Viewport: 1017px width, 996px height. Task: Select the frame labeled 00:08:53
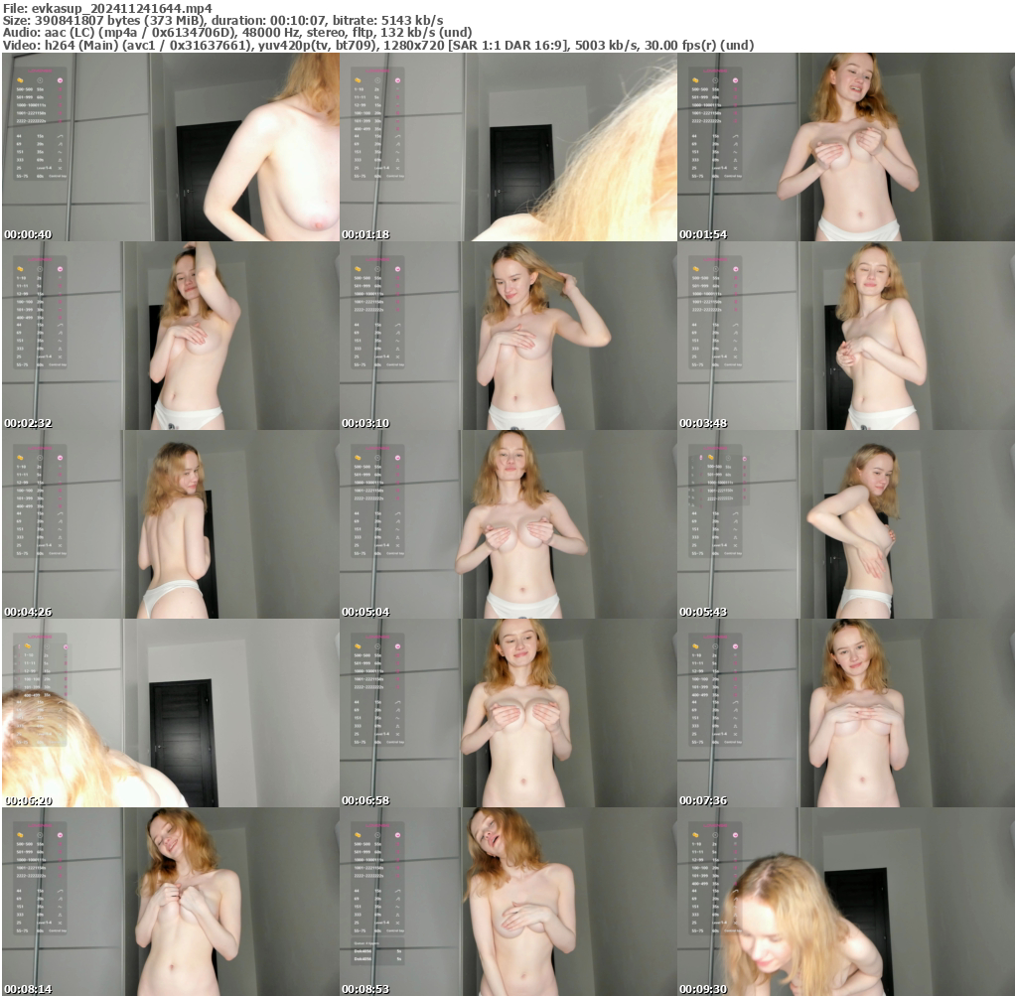tap(508, 902)
